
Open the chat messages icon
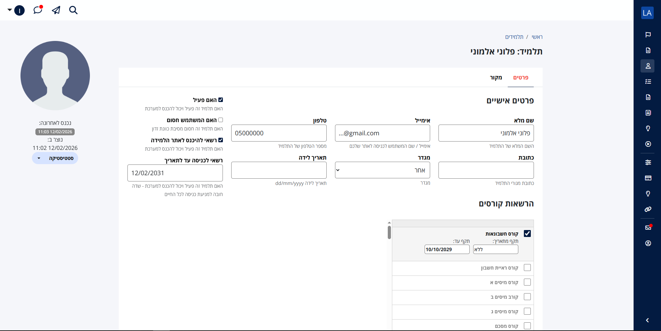38,10
